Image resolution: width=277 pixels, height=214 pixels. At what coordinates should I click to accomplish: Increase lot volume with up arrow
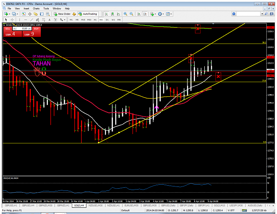(x=30, y=28)
